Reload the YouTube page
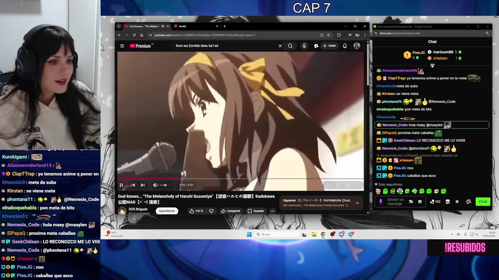Screen dimensions: 499x280 point(134,35)
